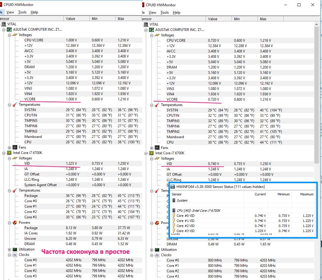
Task: Expand the Fans node in left window
Action: point(10,148)
